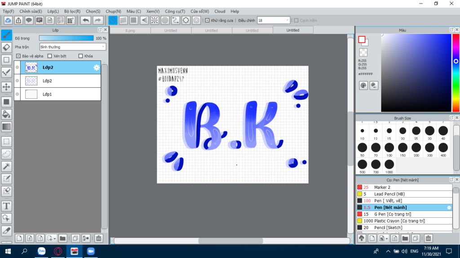The width and height of the screenshot is (460, 258).
Task: Adjust the 'Độ trong' opacity slider
Action: tap(66, 38)
